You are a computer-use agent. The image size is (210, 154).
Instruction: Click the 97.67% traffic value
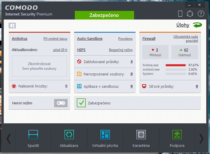tap(194, 65)
